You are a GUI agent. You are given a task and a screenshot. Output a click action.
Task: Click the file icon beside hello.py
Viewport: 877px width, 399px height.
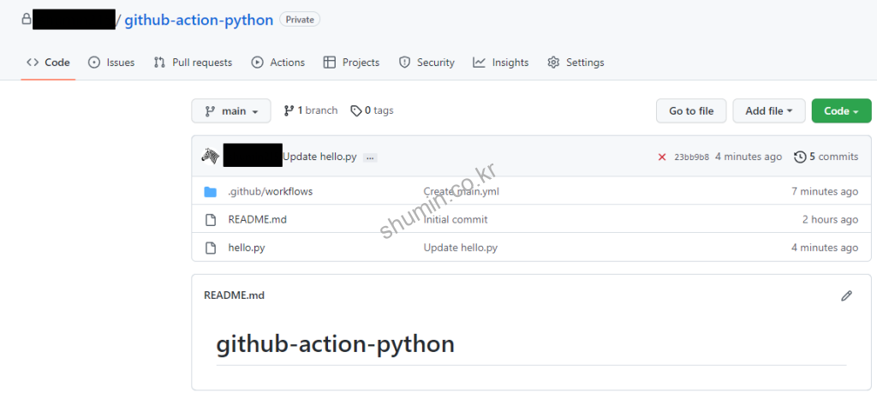(x=211, y=247)
